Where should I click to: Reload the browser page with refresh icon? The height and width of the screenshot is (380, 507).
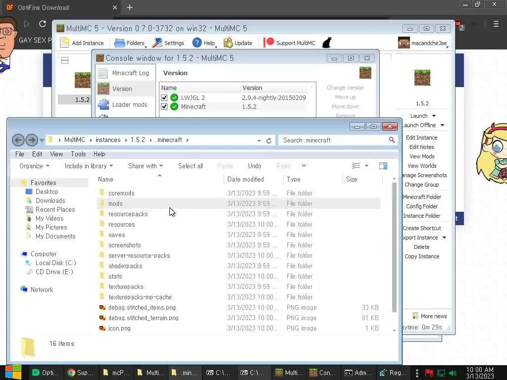(x=43, y=24)
